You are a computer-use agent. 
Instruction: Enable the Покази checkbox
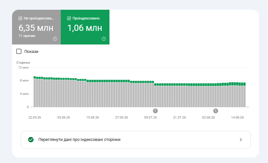19,51
